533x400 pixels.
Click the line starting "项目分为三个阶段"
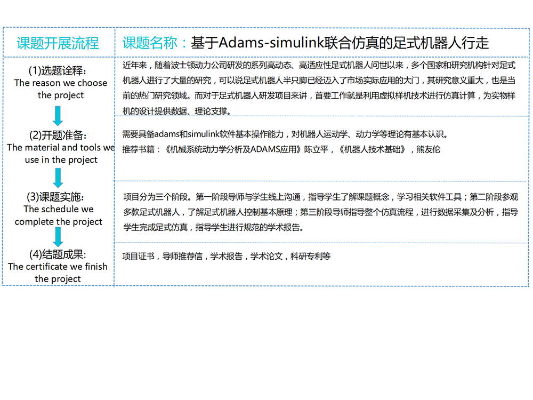(320, 197)
